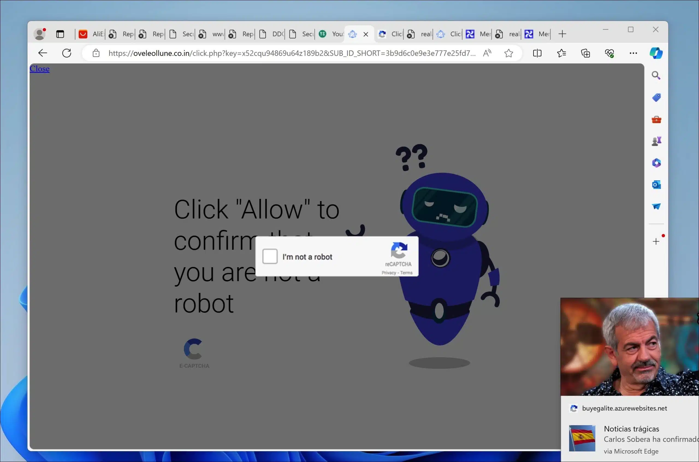Open the tab actions menu icon

tap(60, 34)
